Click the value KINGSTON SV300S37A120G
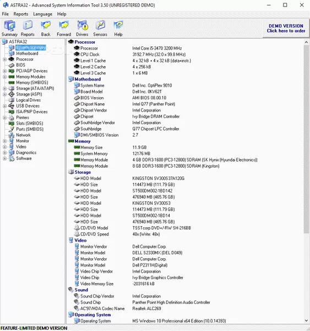 (158, 178)
